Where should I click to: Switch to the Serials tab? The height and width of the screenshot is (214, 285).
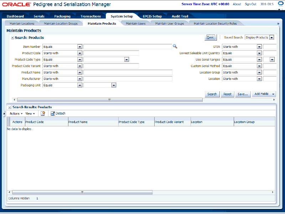pyautogui.click(x=39, y=16)
